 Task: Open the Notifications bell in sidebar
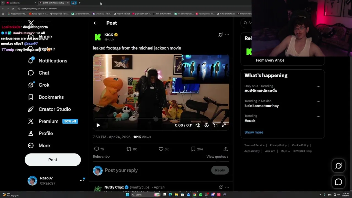(x=31, y=61)
